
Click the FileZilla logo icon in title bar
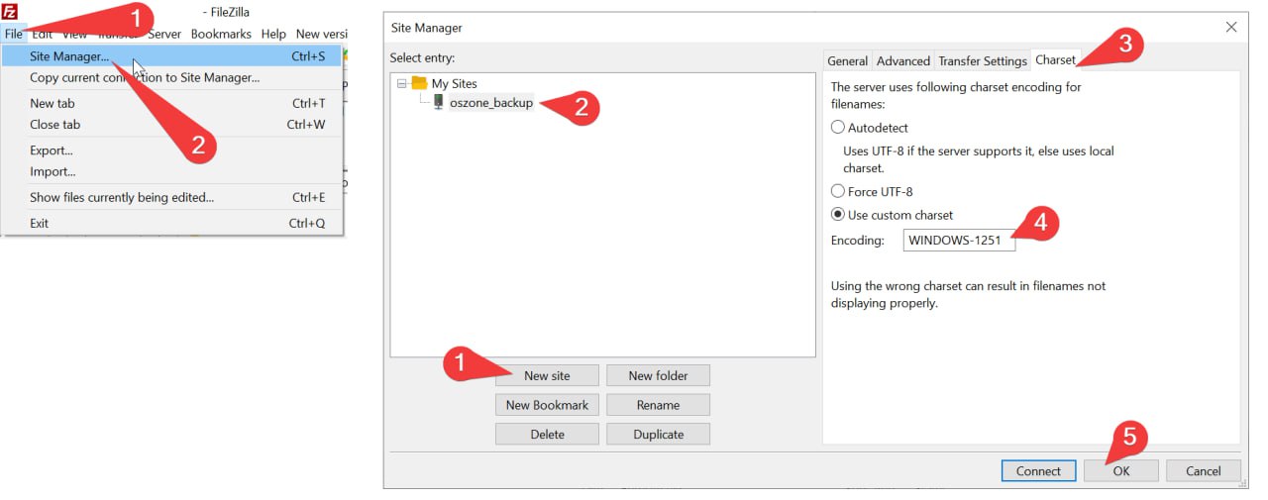point(10,12)
